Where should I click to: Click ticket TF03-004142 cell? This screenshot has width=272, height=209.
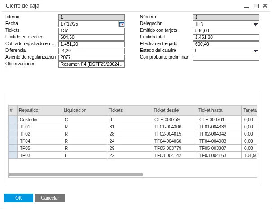click(x=174, y=155)
